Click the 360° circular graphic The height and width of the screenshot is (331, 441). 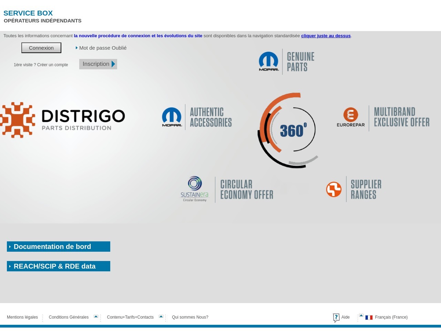pos(288,130)
